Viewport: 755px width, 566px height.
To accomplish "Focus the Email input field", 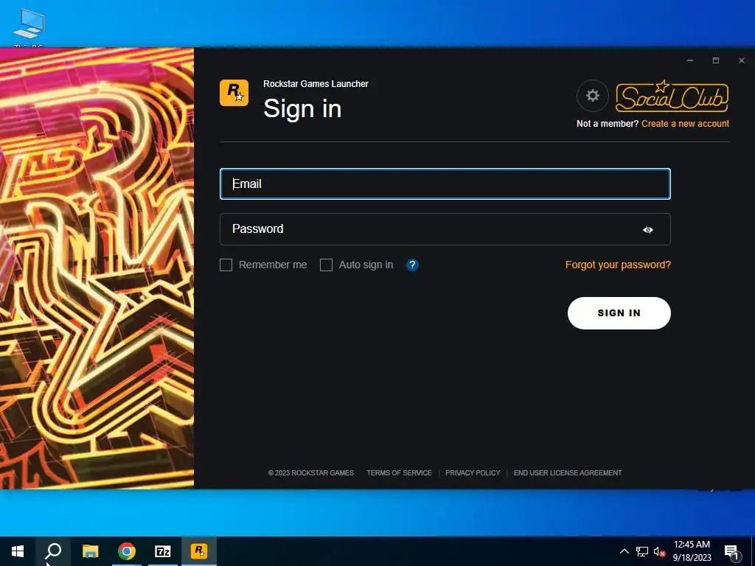I will (445, 184).
